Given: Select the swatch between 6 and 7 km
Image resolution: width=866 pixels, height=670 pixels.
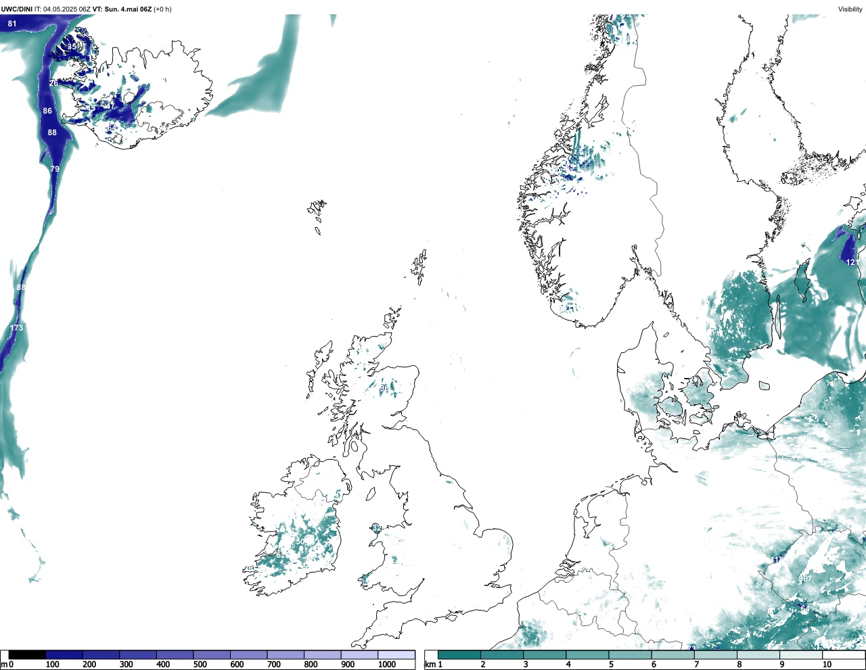Looking at the screenshot, I should pos(673,654).
